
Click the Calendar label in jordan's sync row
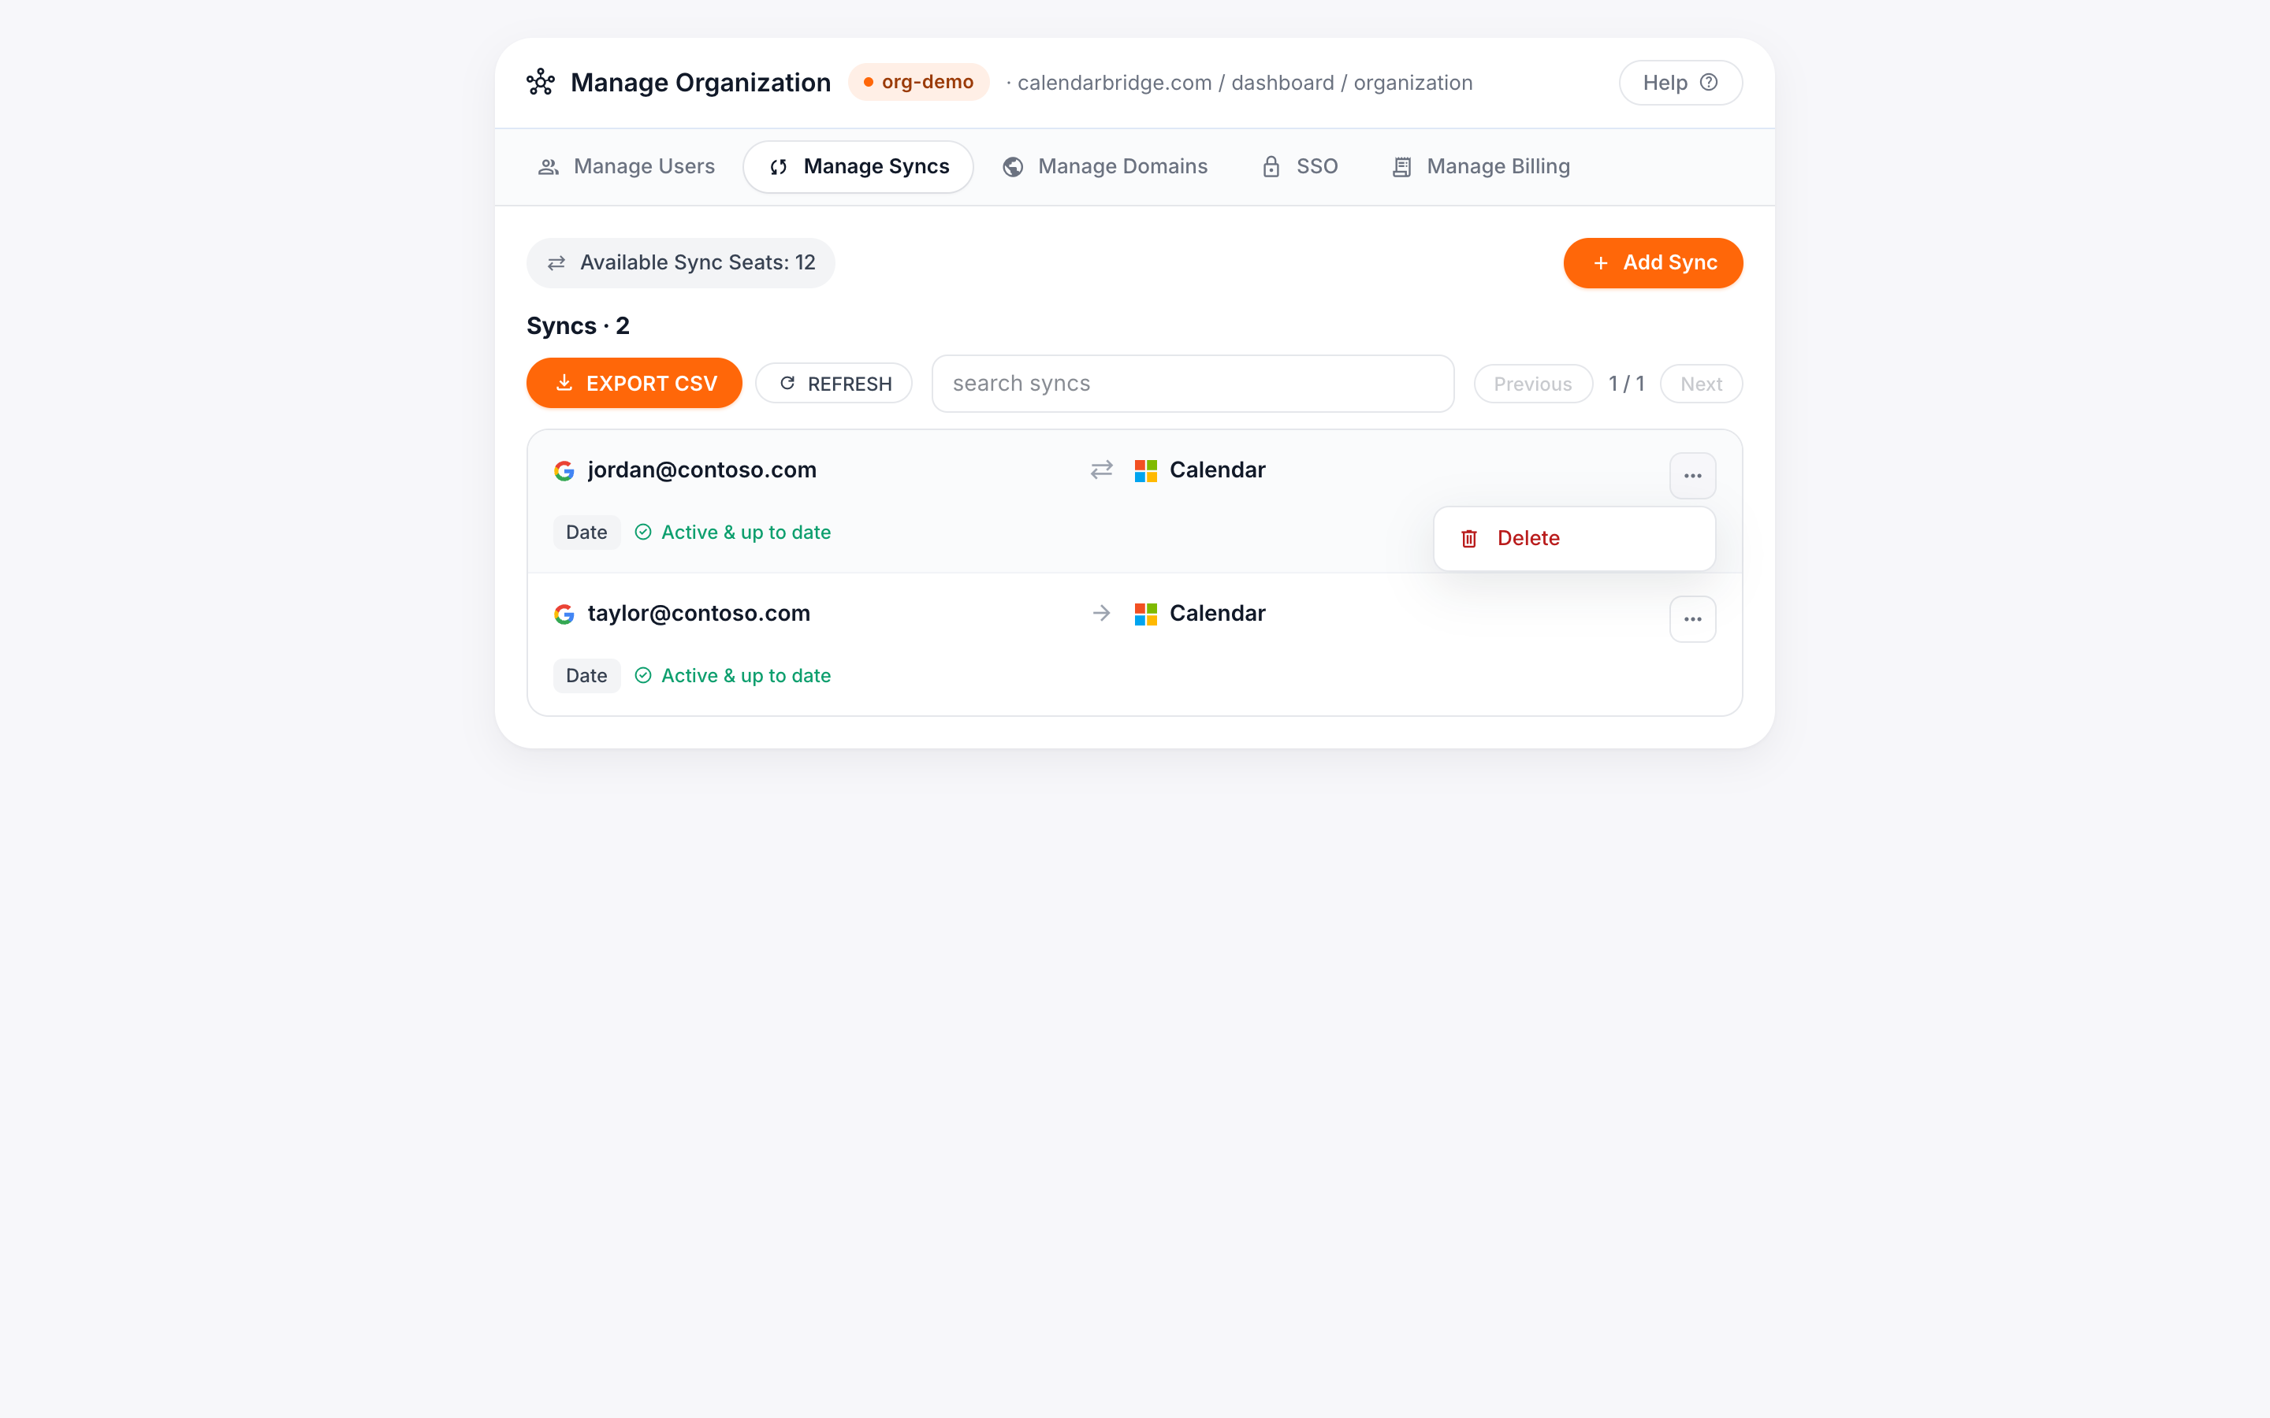pos(1218,470)
